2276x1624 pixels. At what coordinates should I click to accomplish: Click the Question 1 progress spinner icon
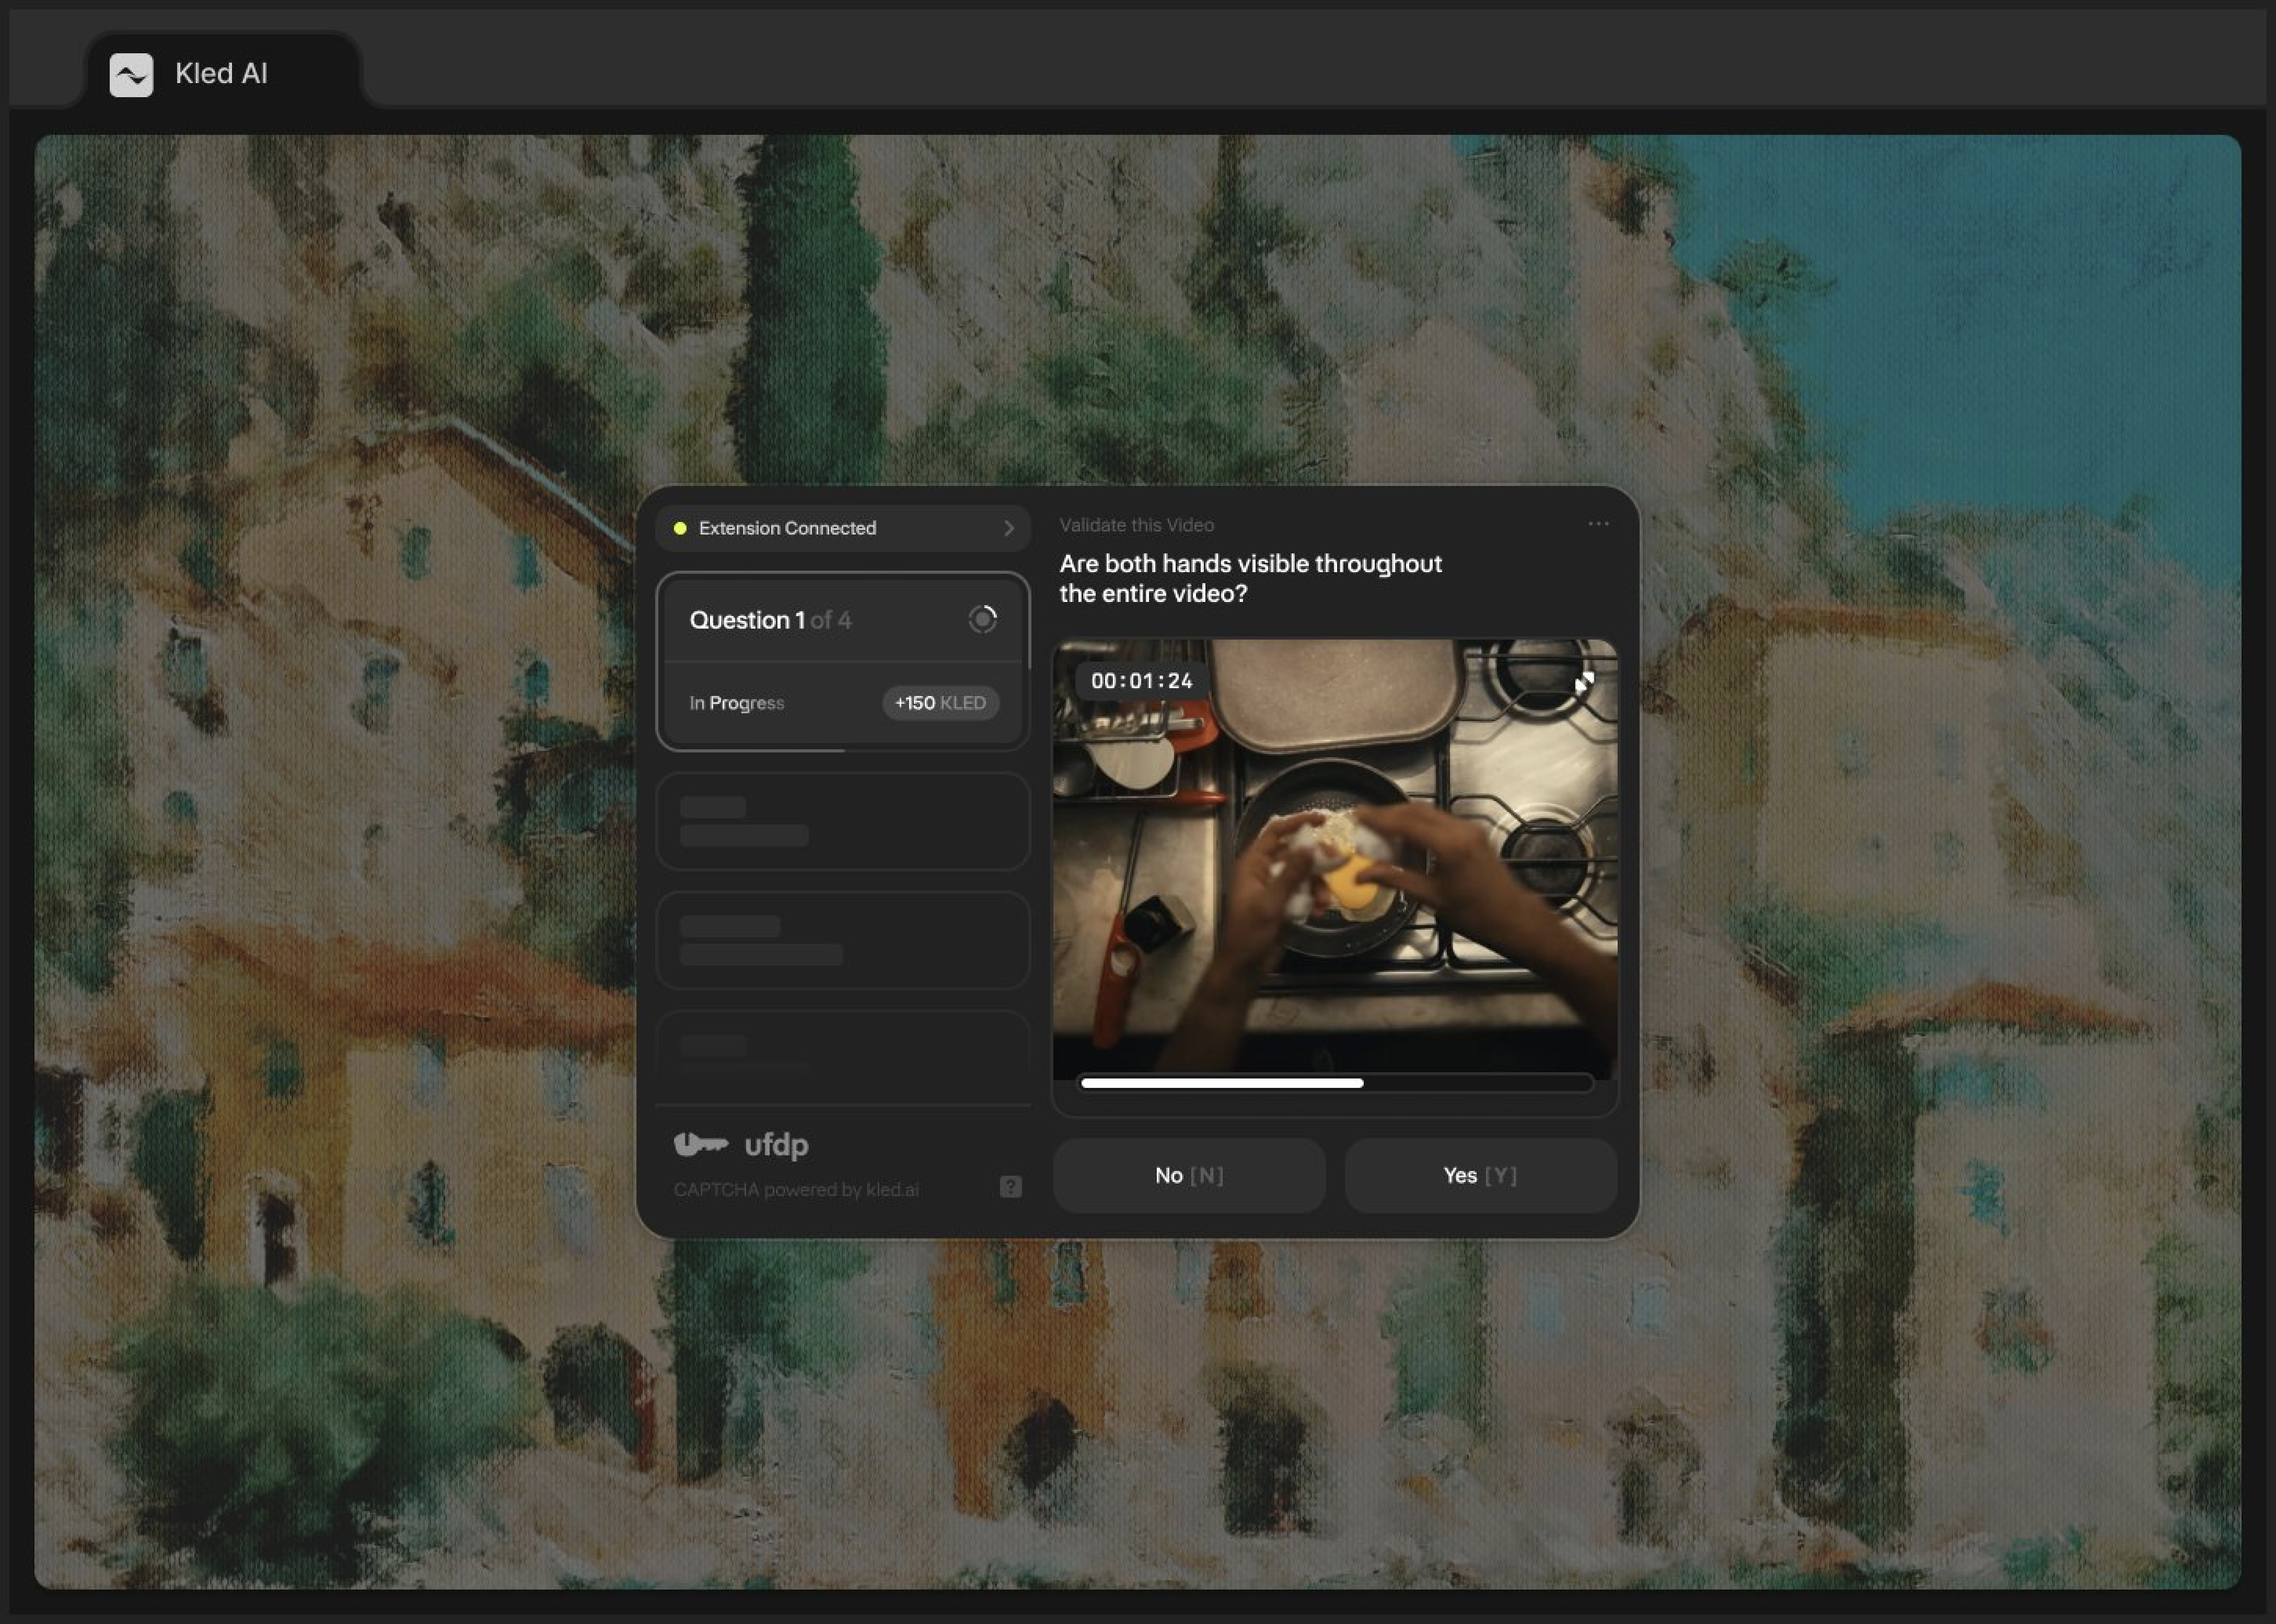[x=982, y=620]
